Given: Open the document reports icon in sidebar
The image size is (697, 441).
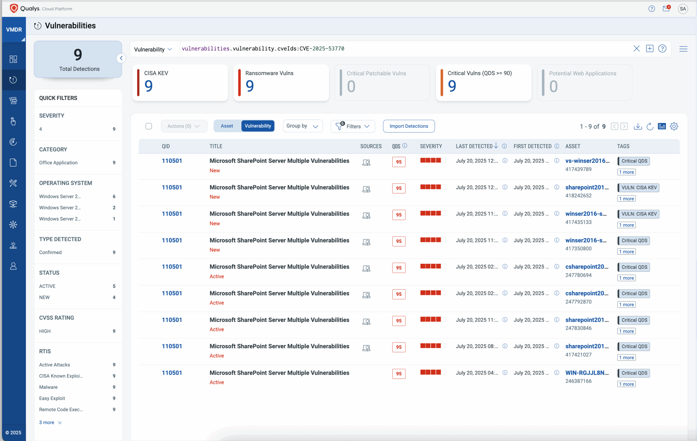Looking at the screenshot, I should [13, 162].
